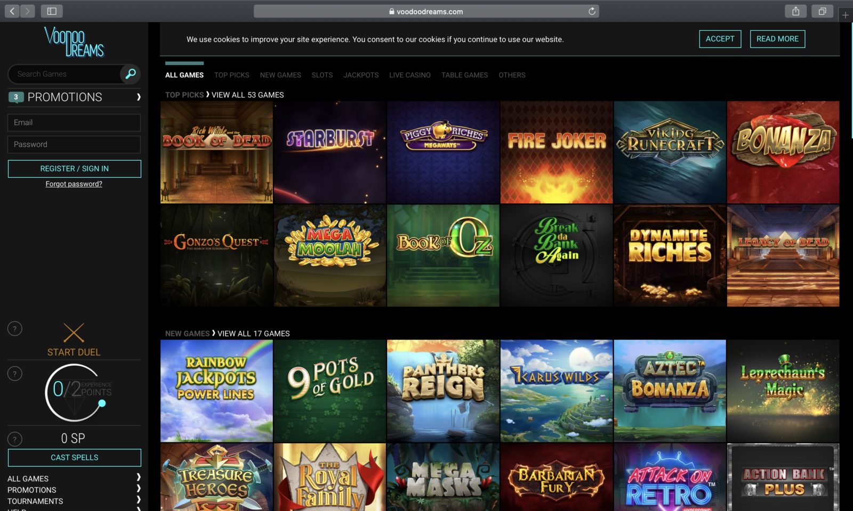Open the LIVE CASINO tab
Viewport: 853px width, 511px height.
(410, 75)
